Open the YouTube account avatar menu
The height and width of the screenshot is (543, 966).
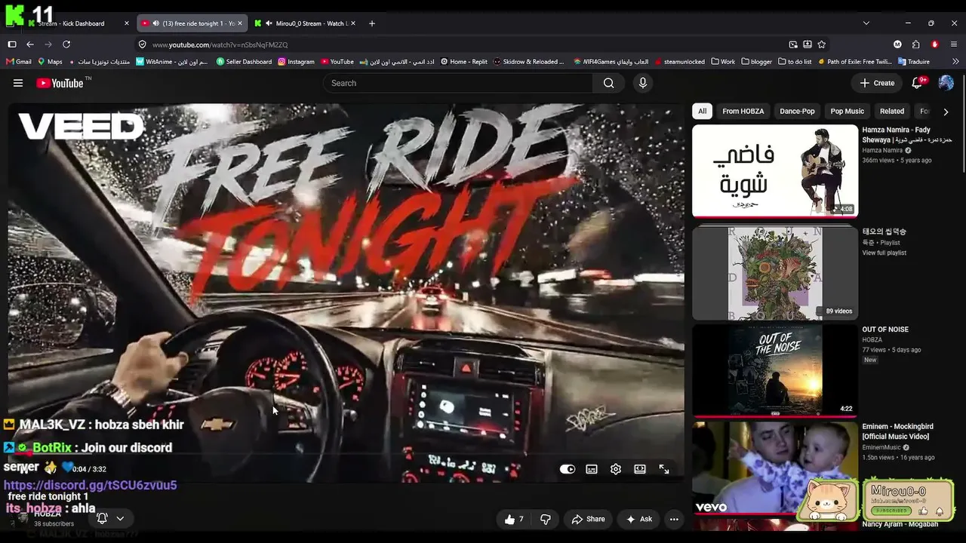pos(946,83)
